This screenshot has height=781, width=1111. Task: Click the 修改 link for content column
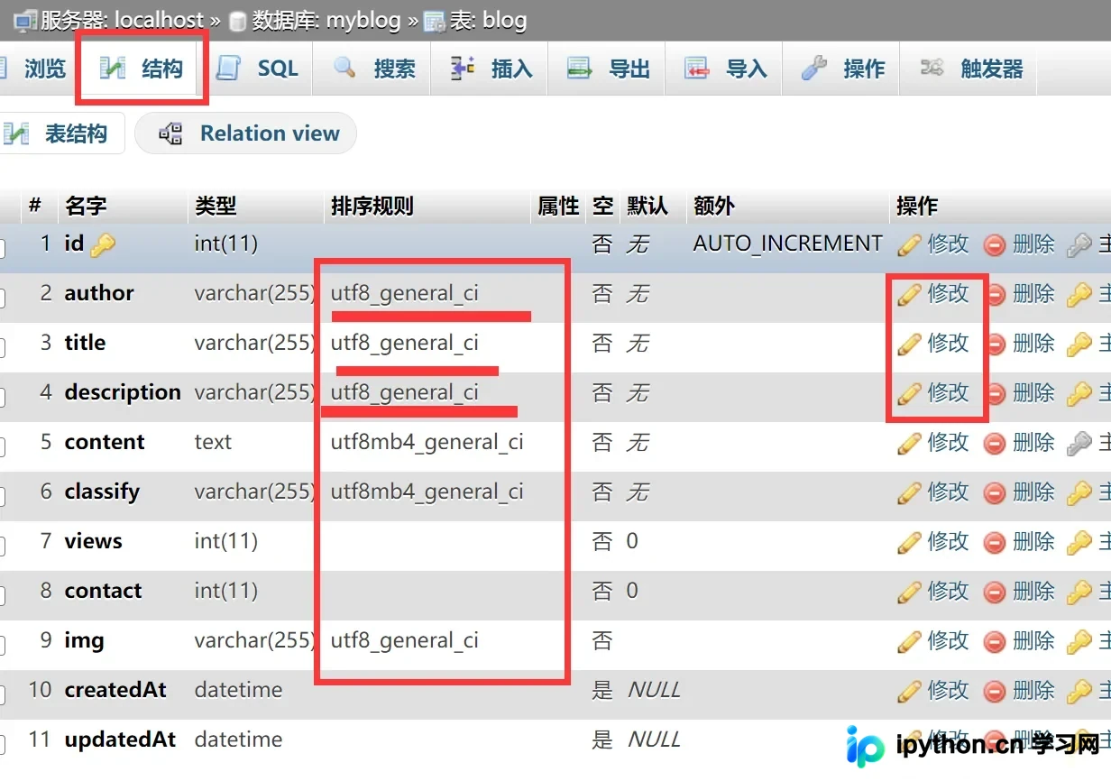(x=949, y=443)
